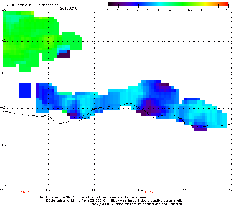The width and height of the screenshot is (234, 206).
Task: Click the -7 color scale label
Action: click(x=136, y=10)
